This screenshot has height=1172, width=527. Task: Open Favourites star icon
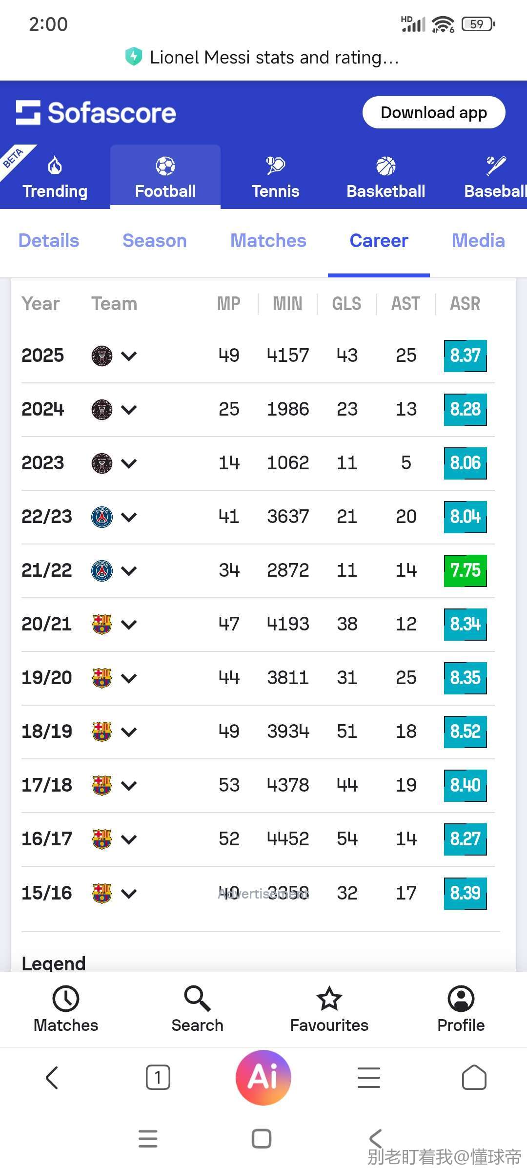tap(329, 999)
